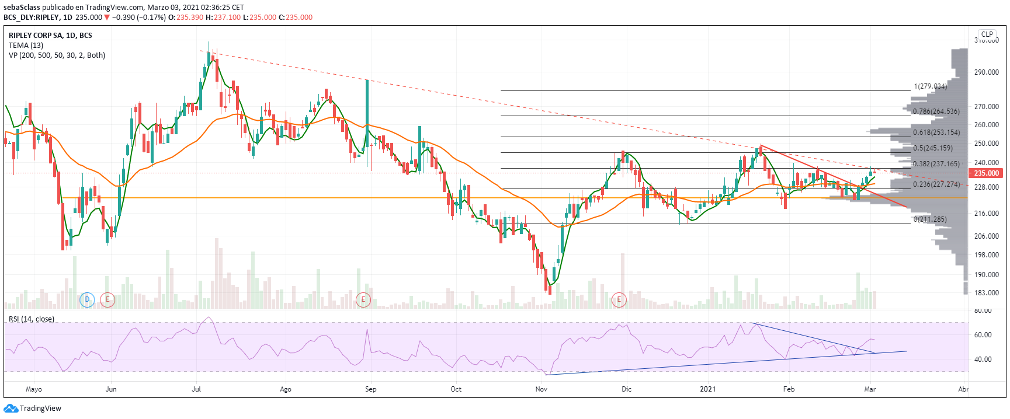Click the 260.000 price axis label
The image size is (1010, 419).
coord(986,125)
